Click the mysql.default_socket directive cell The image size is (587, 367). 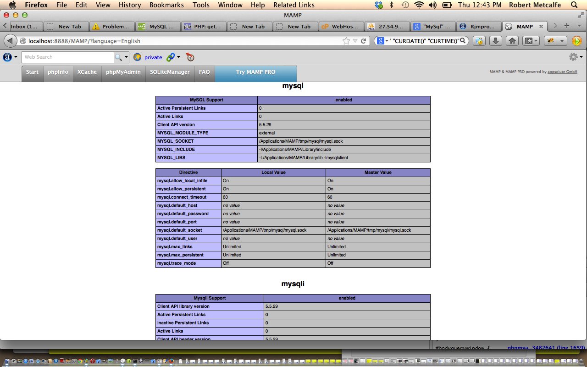point(188,230)
